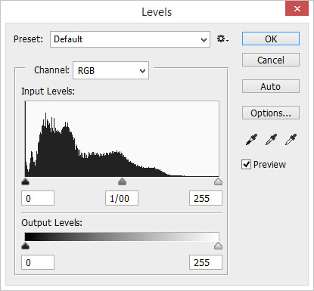Open the Options... dialog
Screen dimensions: 314x291
point(271,113)
